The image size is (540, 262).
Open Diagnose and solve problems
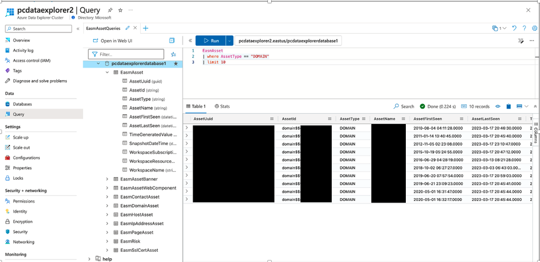click(40, 81)
